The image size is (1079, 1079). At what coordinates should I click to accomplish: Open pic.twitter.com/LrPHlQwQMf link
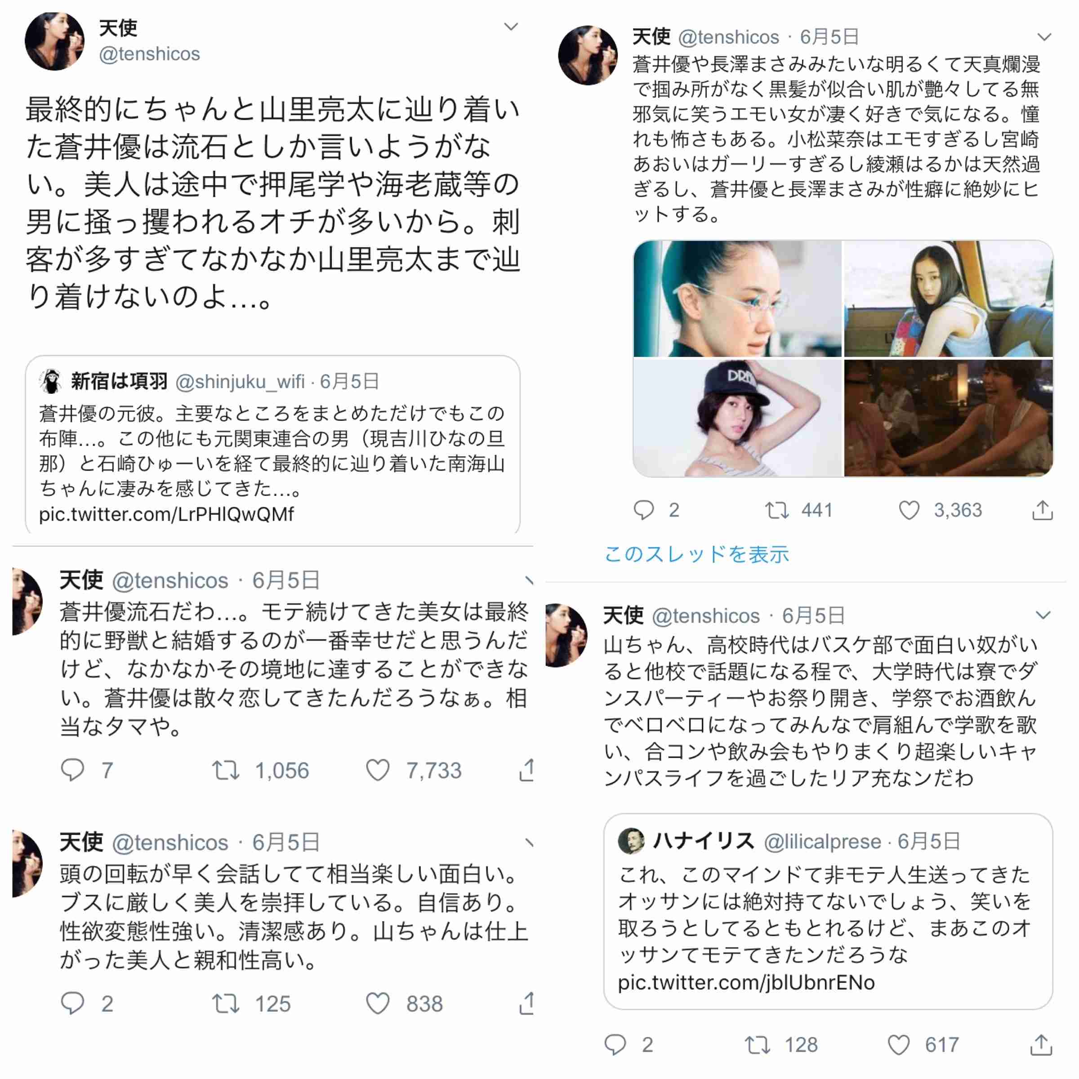click(166, 514)
